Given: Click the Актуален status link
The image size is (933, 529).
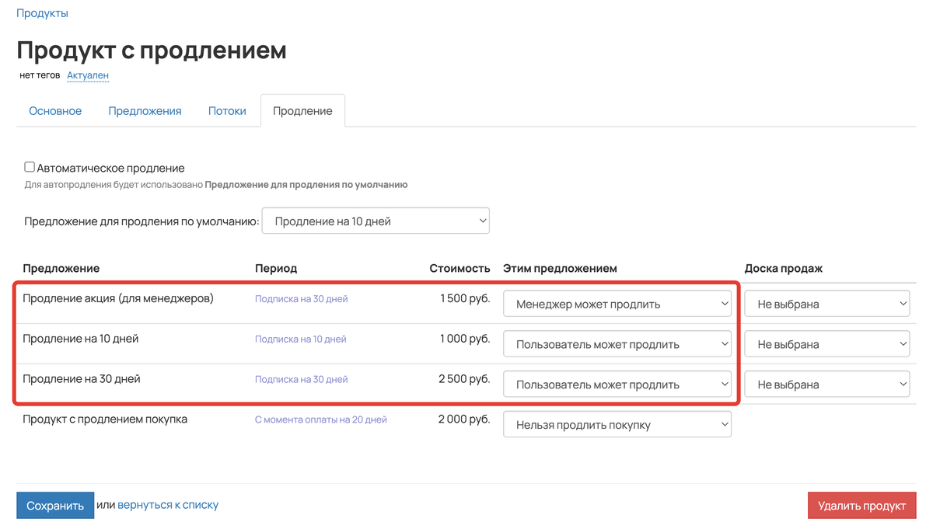Looking at the screenshot, I should pyautogui.click(x=88, y=75).
